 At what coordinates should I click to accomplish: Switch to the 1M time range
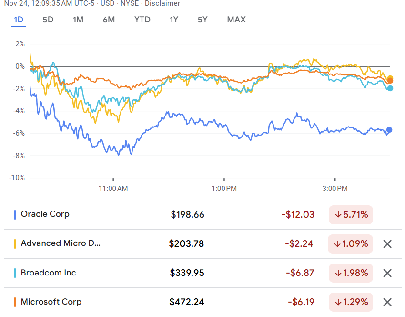pos(78,20)
